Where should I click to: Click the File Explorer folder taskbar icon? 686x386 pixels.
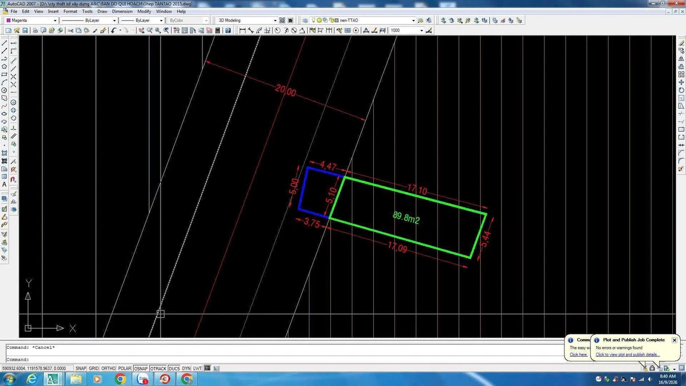[76, 379]
